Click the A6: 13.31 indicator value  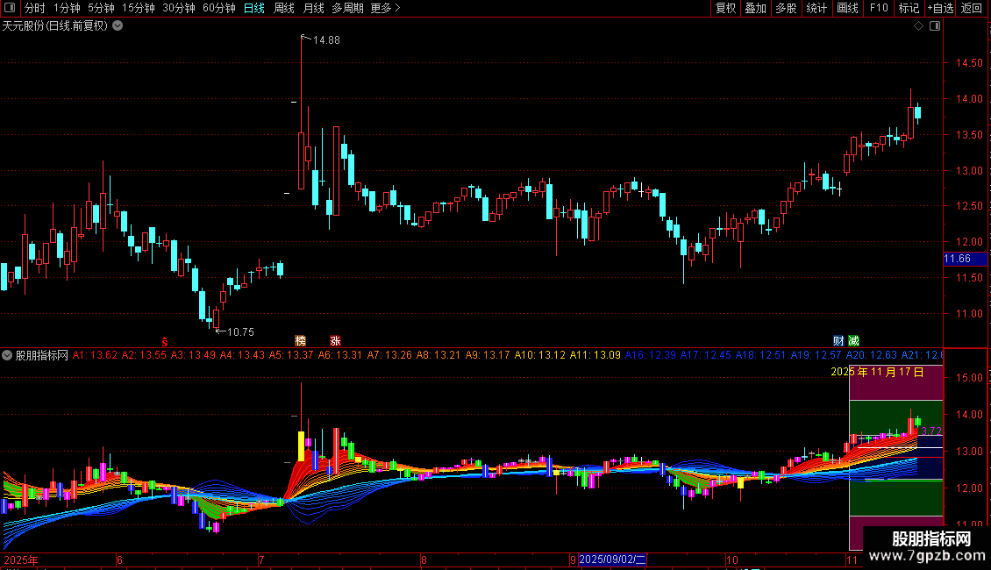340,355
